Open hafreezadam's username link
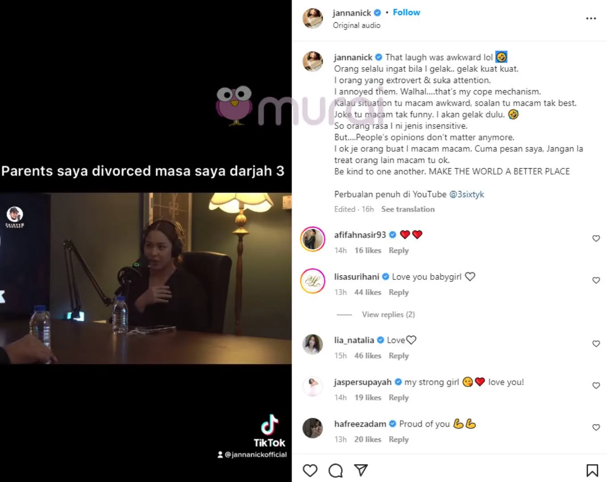Image resolution: width=607 pixels, height=482 pixels. (x=360, y=424)
